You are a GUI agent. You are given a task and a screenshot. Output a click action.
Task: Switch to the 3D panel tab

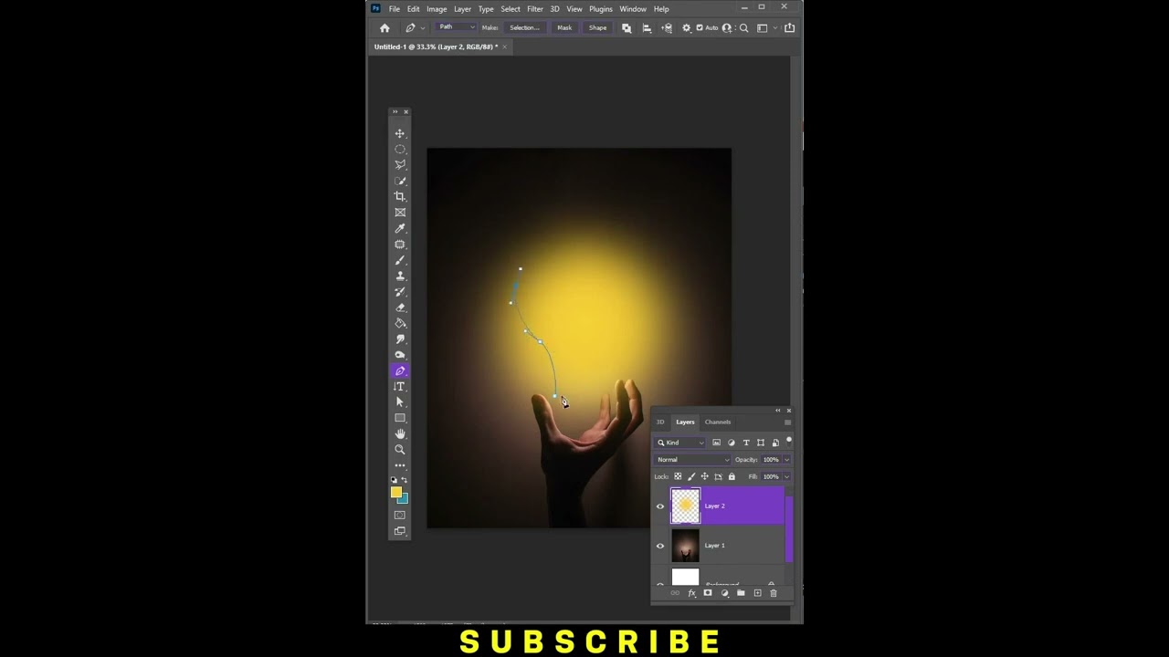(660, 422)
